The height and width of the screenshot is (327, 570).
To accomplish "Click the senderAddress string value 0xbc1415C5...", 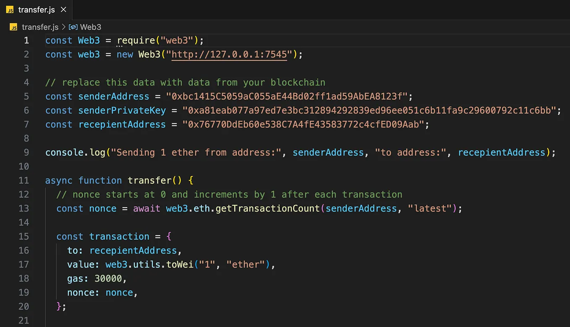I will point(288,97).
